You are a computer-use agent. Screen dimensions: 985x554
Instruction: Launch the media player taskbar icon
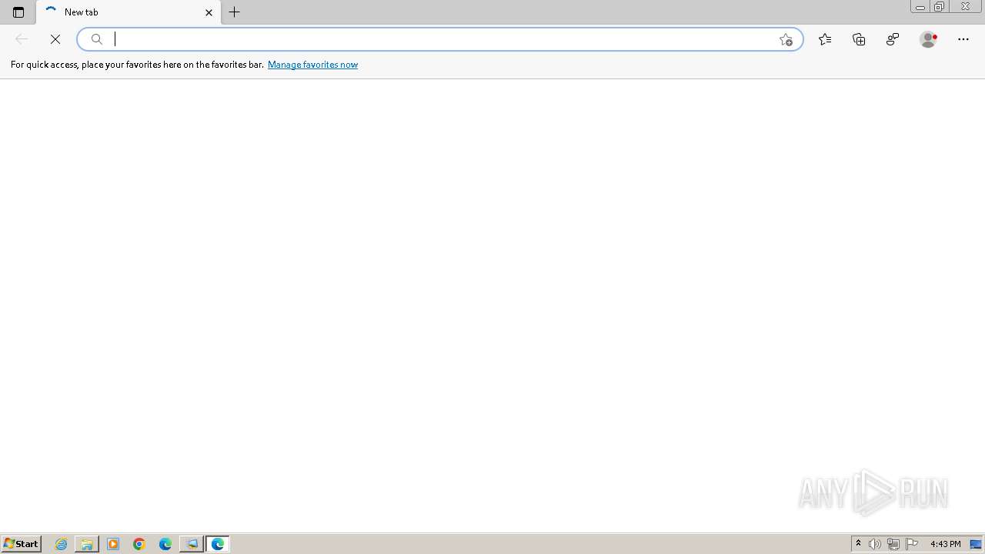[x=113, y=544]
